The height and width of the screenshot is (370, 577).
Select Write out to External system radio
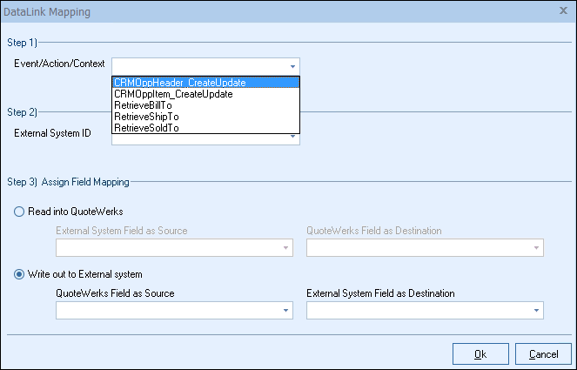(x=19, y=275)
